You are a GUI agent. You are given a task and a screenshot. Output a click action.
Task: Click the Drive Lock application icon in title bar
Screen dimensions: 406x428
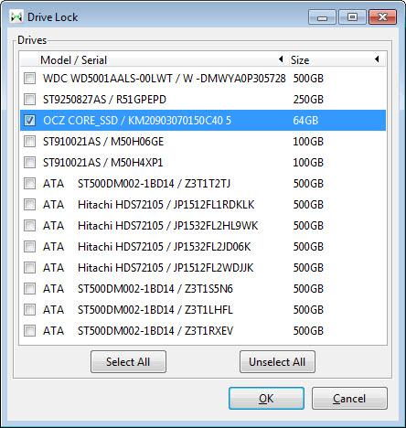click(x=16, y=16)
